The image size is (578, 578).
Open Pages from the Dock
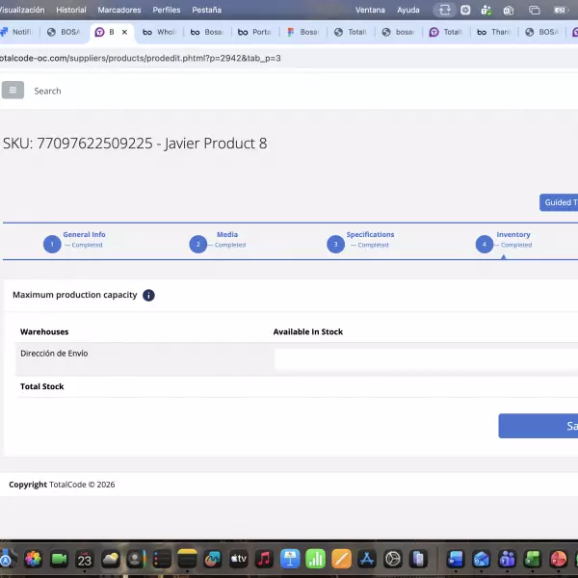coord(341,559)
